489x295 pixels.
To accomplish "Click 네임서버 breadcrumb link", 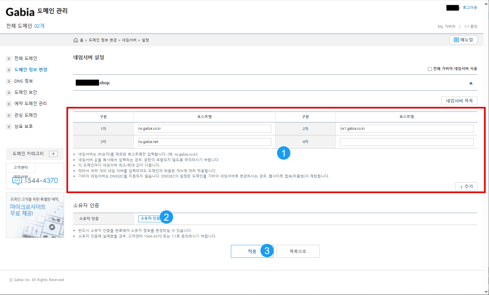I will [x=129, y=40].
